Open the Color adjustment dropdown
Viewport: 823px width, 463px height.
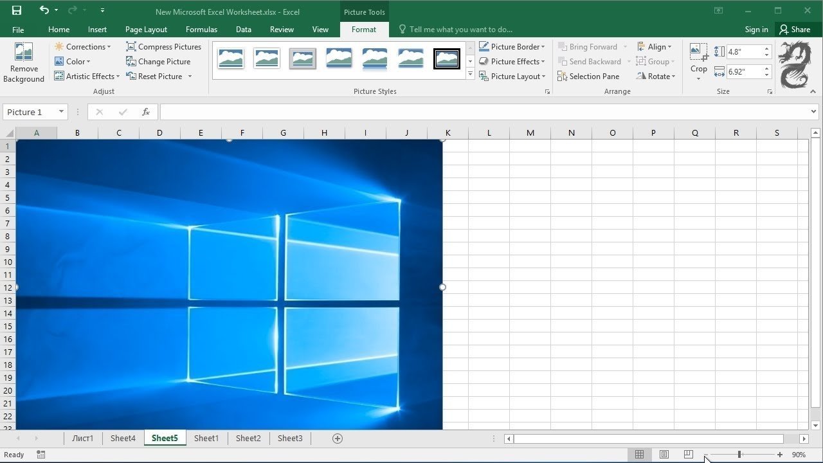(73, 62)
